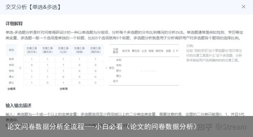This screenshot has width=253, height=137.
Task: Click the 交通工具(网约车) column header
Action: tap(96, 50)
